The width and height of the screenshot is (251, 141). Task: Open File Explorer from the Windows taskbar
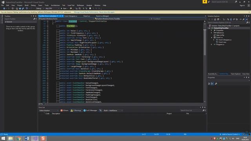[x=11, y=138]
